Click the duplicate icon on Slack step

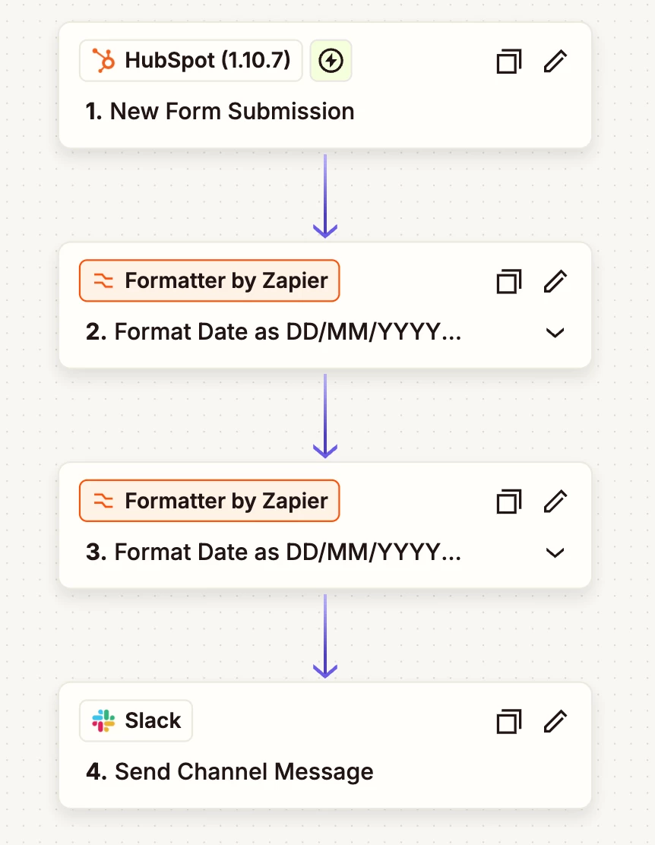coord(509,722)
